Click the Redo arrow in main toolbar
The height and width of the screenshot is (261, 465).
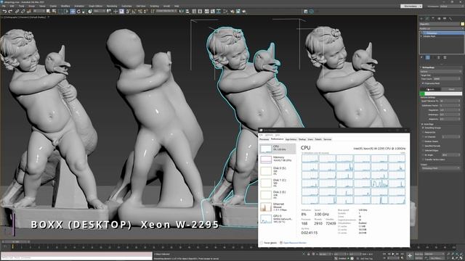coord(10,12)
